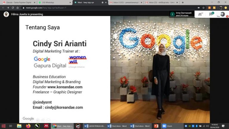Open the taskbar clock and date
Image resolution: width=229 pixels, height=129 pixels.
tap(215, 126)
